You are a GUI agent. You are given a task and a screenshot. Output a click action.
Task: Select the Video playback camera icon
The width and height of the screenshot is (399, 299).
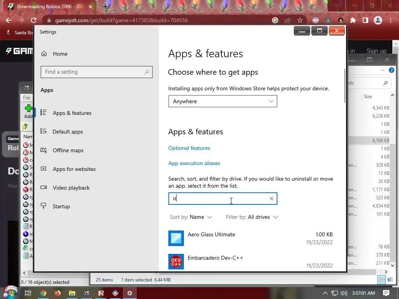click(44, 187)
